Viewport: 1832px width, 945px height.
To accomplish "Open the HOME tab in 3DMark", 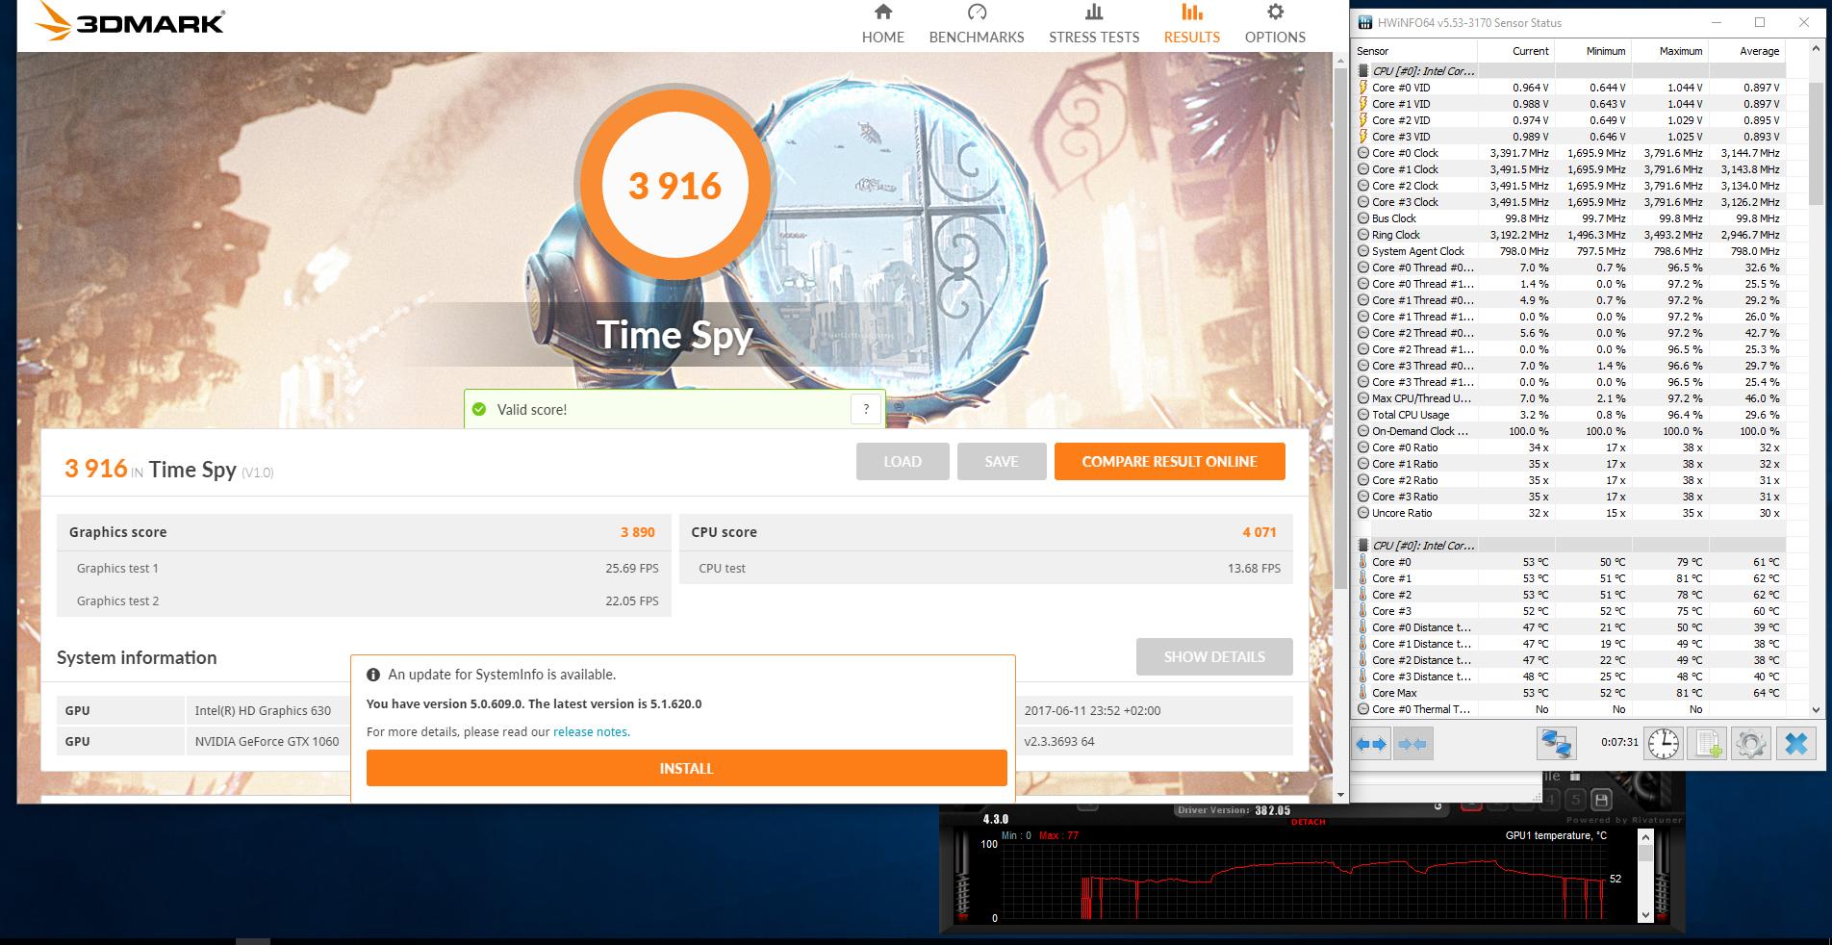I will (882, 25).
